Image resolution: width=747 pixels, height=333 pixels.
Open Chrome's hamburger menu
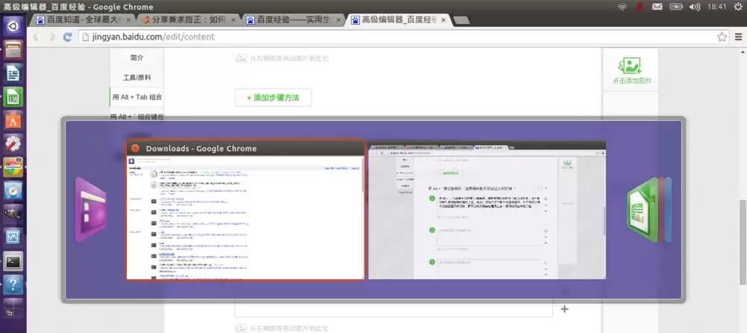click(737, 37)
